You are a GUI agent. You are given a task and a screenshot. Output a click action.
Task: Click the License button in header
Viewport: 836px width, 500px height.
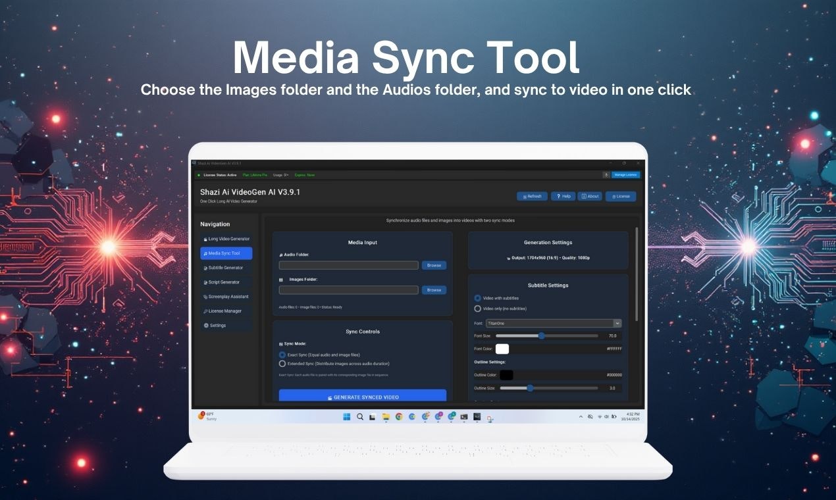pos(620,196)
